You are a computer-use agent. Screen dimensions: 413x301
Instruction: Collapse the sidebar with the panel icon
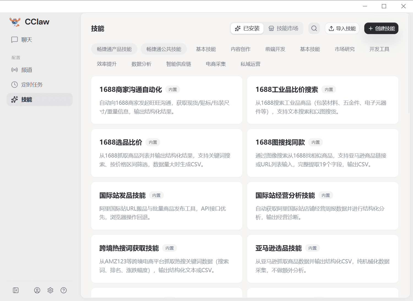click(16, 290)
